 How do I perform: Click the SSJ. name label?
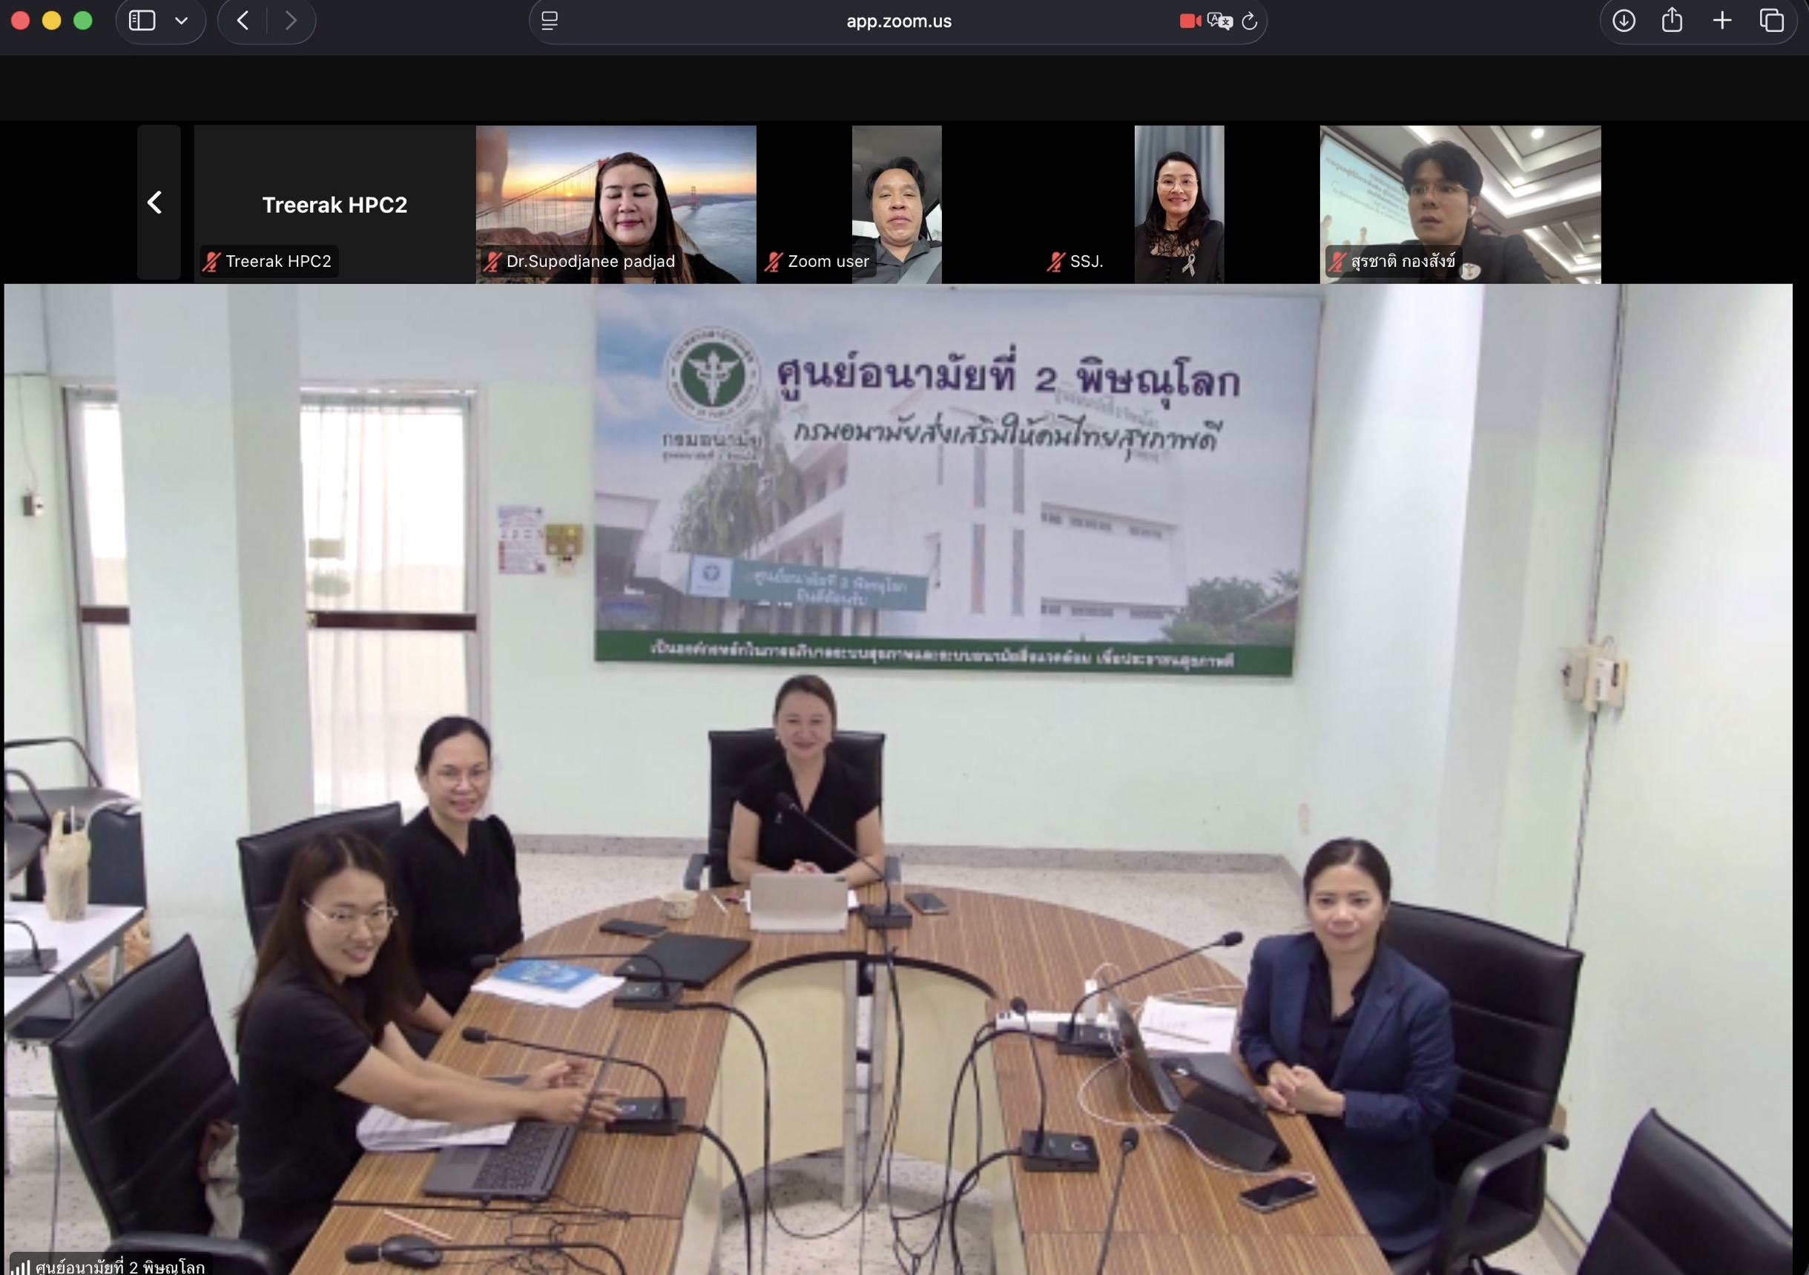point(1086,262)
